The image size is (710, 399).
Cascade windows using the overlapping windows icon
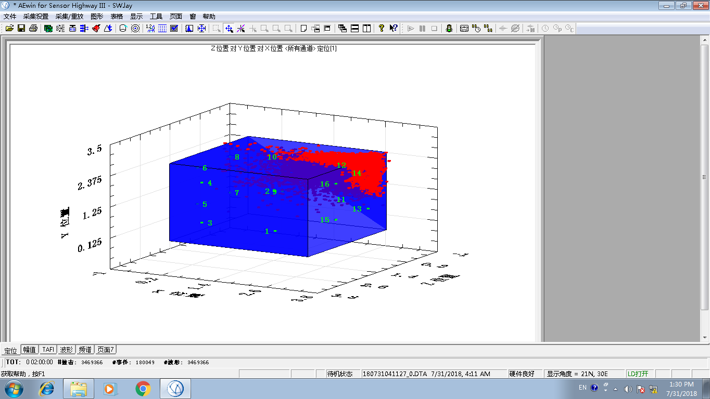342,28
